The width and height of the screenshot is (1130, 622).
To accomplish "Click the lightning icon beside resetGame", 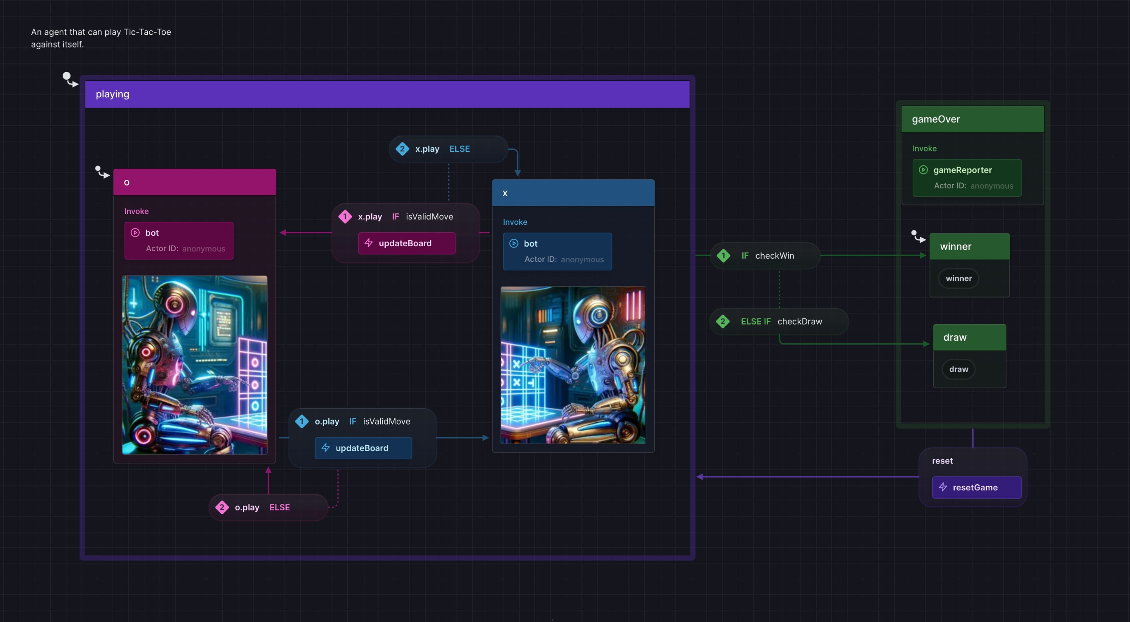I will click(x=943, y=487).
